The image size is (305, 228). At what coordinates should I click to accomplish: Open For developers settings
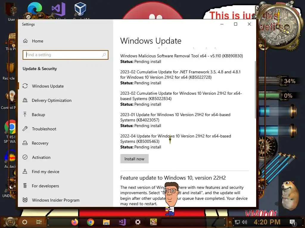(x=45, y=186)
